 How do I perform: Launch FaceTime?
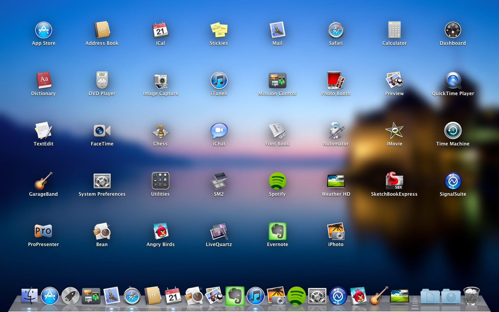pyautogui.click(x=102, y=131)
